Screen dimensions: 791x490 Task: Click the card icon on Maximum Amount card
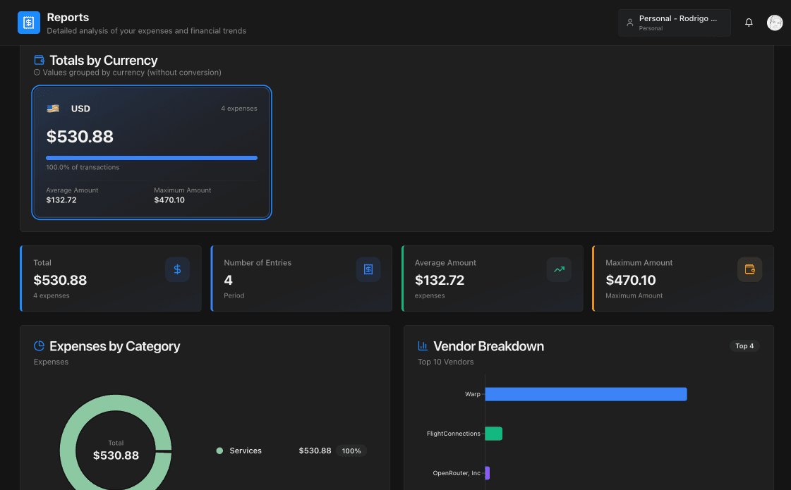(749, 269)
